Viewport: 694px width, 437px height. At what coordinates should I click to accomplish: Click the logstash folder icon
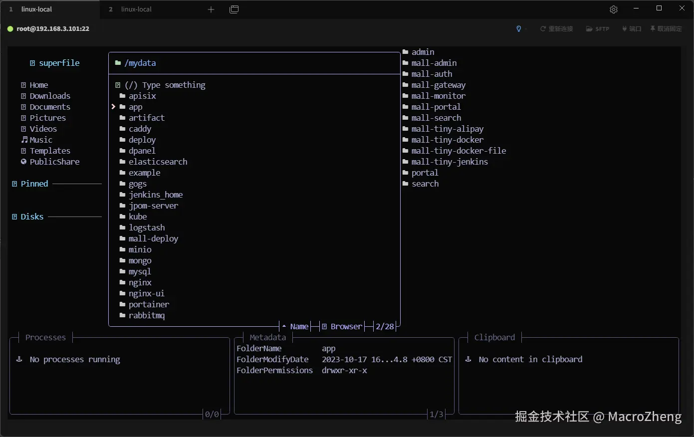pyautogui.click(x=122, y=228)
